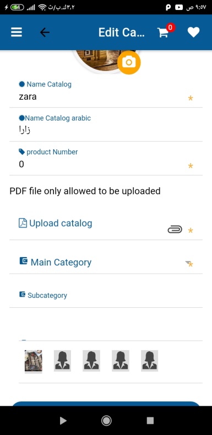Tap the Android recents square button
The width and height of the screenshot is (212, 435).
[150, 421]
